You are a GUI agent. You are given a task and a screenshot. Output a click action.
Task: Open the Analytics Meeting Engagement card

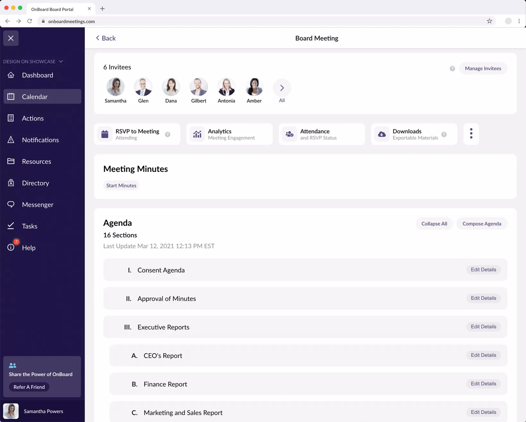229,134
